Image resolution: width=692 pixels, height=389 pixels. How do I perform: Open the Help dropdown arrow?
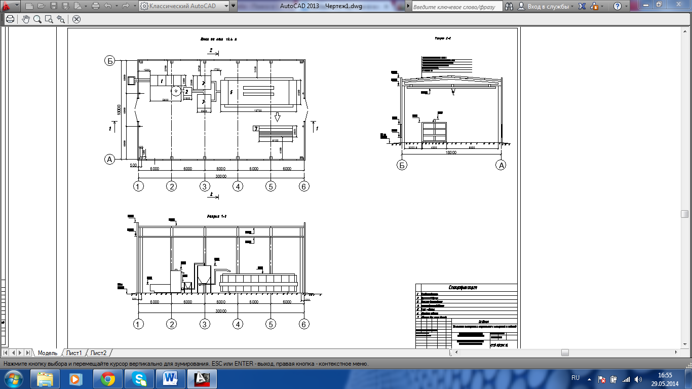[626, 7]
